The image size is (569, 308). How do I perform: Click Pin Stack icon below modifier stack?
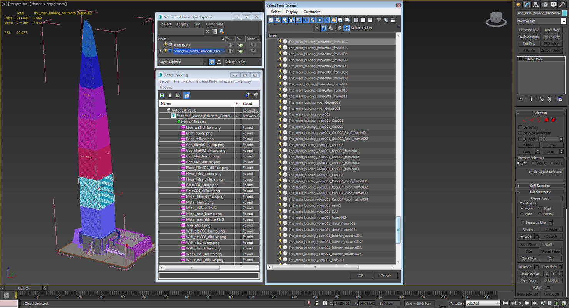(x=521, y=99)
